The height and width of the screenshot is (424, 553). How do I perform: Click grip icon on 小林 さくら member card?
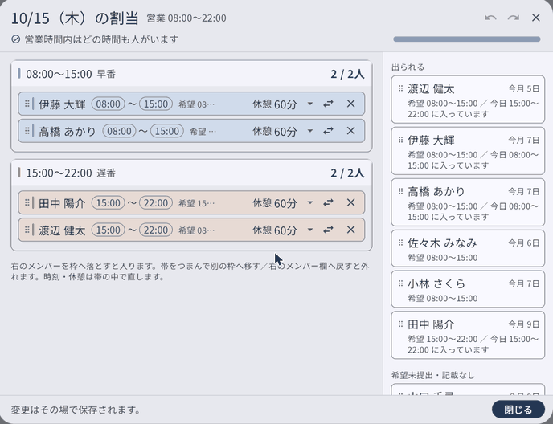[400, 283]
